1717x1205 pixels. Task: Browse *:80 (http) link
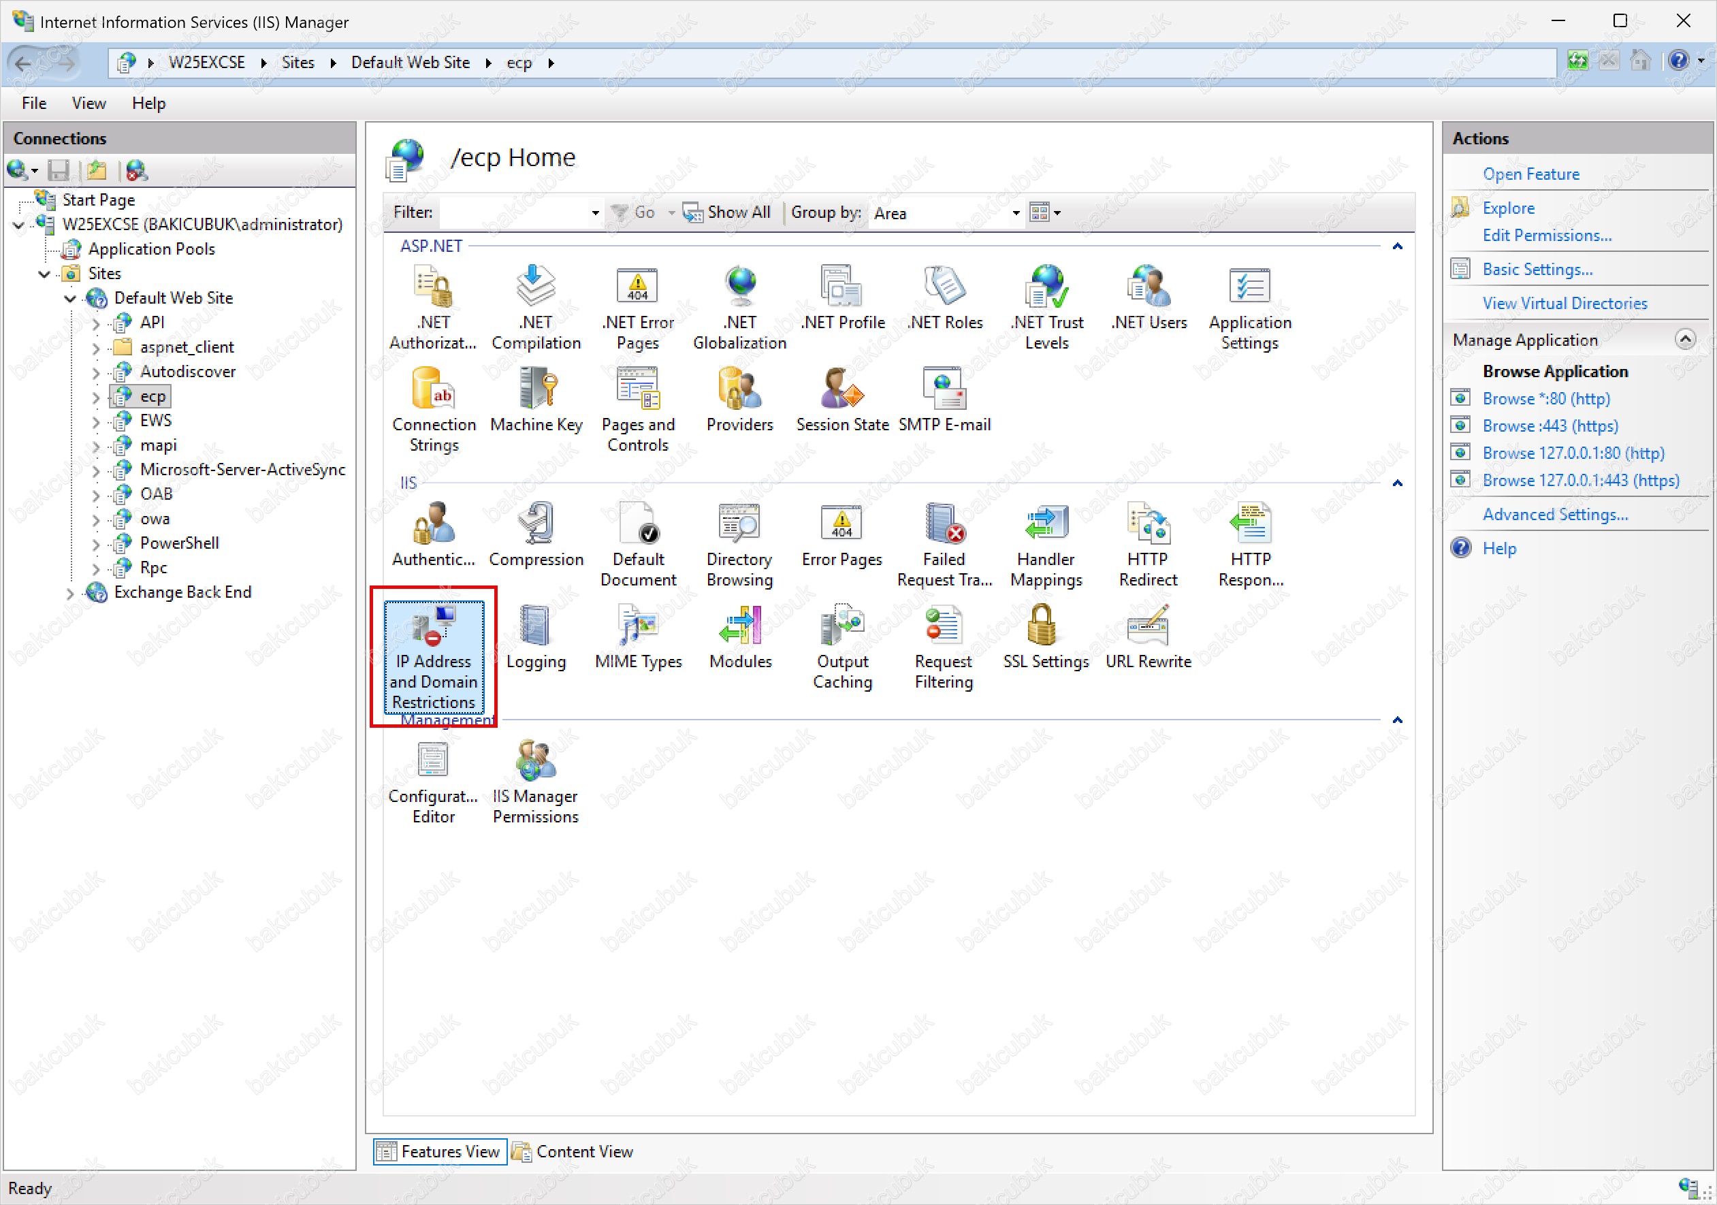[x=1545, y=399]
